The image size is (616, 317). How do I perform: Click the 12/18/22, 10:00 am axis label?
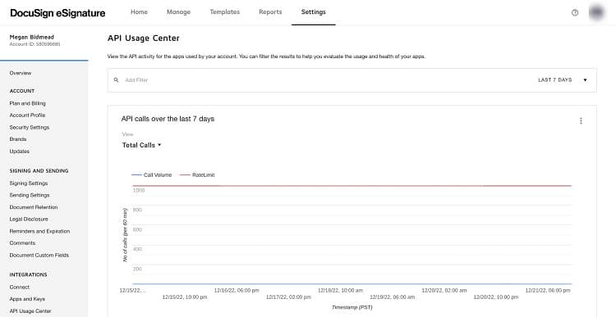340,290
